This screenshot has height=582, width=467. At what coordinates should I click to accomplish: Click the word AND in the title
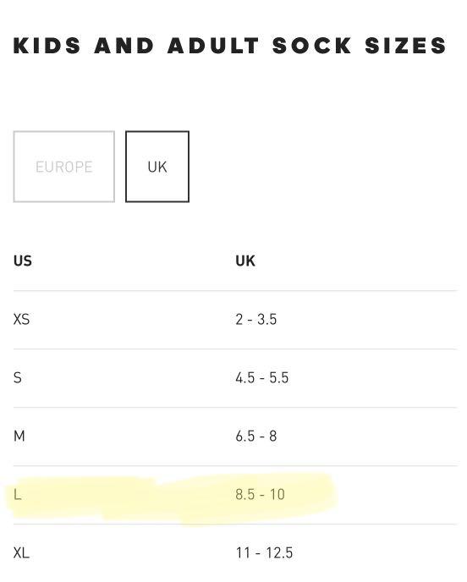point(124,46)
